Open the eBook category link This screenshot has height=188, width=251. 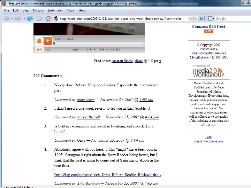[x=139, y=61]
